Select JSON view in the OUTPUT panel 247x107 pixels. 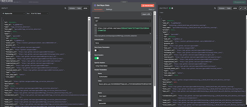235,8
